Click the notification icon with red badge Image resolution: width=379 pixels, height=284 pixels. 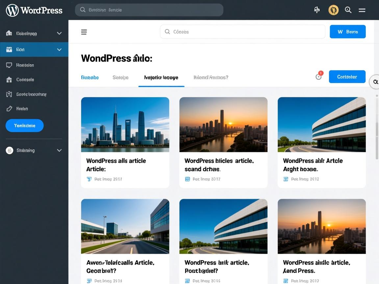(x=318, y=76)
